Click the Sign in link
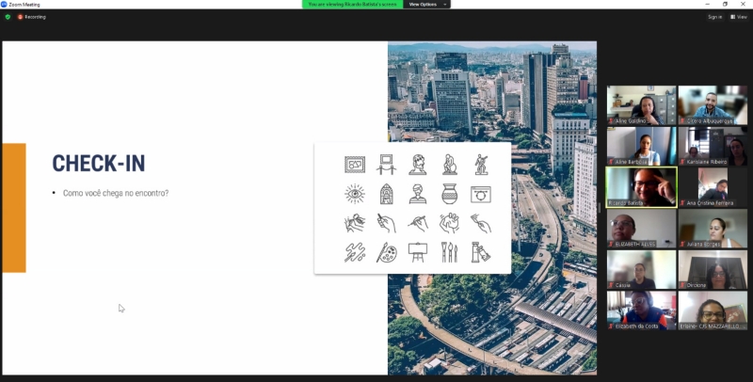Viewport: 753px width, 382px height. pyautogui.click(x=714, y=17)
